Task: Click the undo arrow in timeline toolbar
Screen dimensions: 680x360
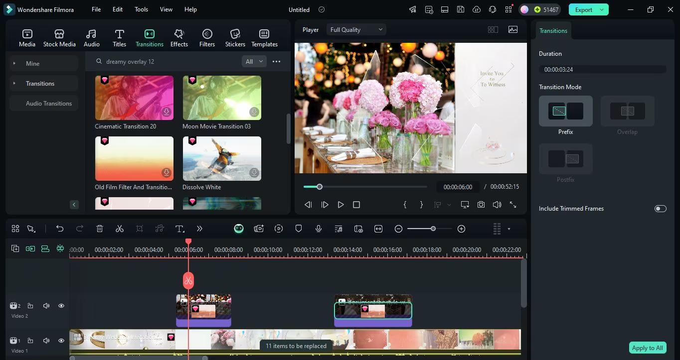Action: (60, 229)
